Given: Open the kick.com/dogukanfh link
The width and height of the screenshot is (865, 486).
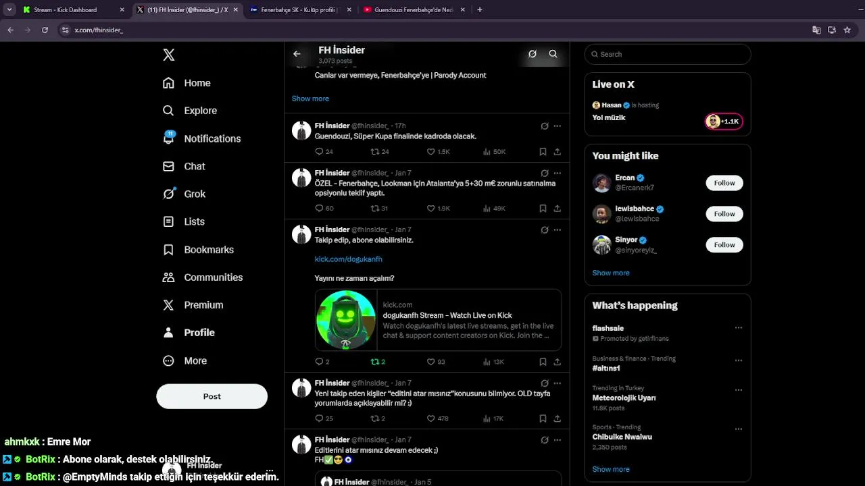Looking at the screenshot, I should (348, 259).
